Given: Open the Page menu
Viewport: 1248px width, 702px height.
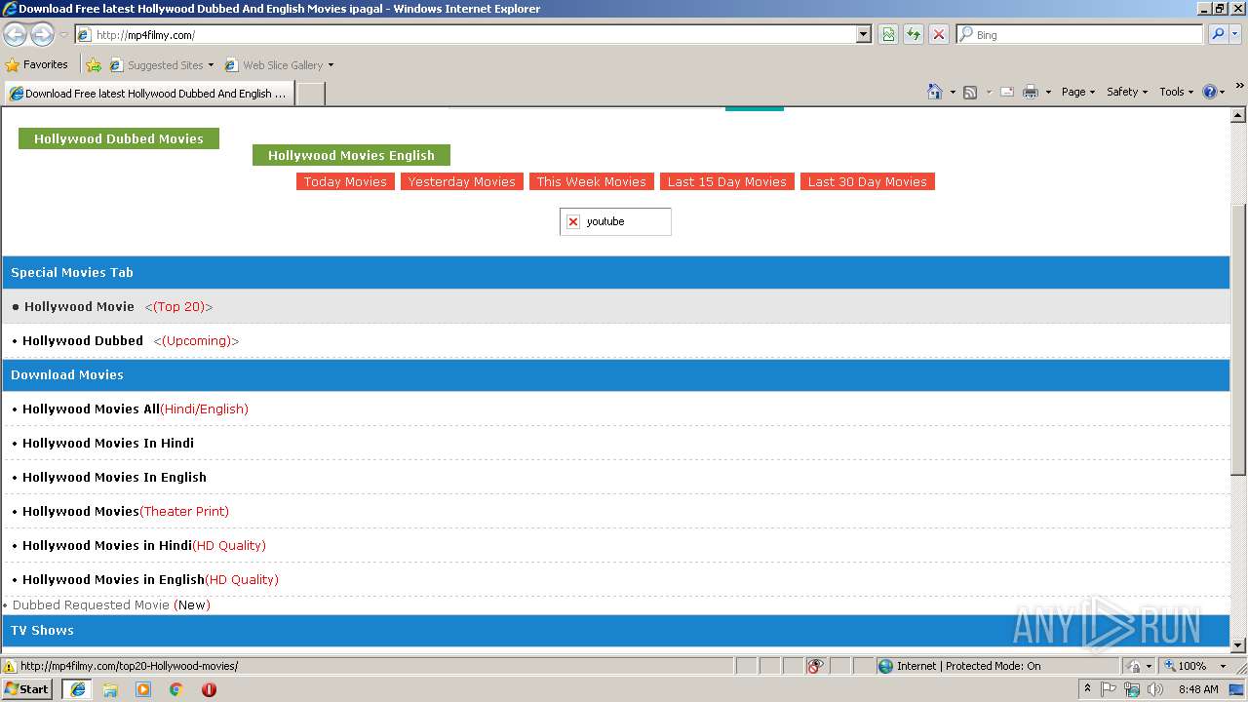Looking at the screenshot, I should [1078, 92].
